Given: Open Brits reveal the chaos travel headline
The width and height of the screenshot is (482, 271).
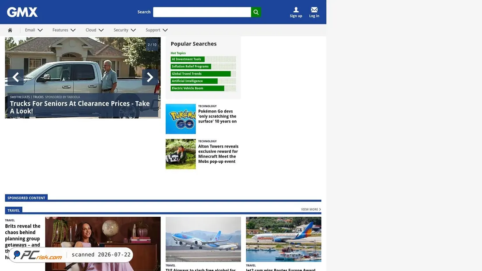Looking at the screenshot, I should pyautogui.click(x=23, y=242).
